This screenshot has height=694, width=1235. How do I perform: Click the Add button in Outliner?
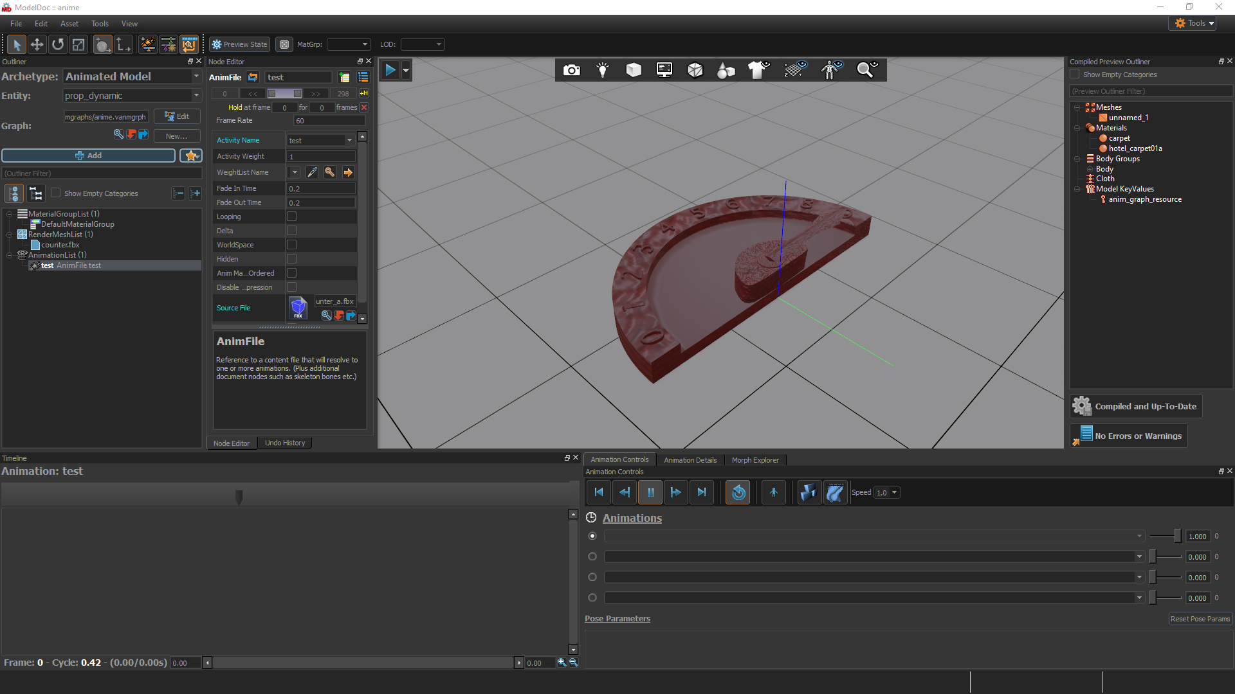pos(88,156)
